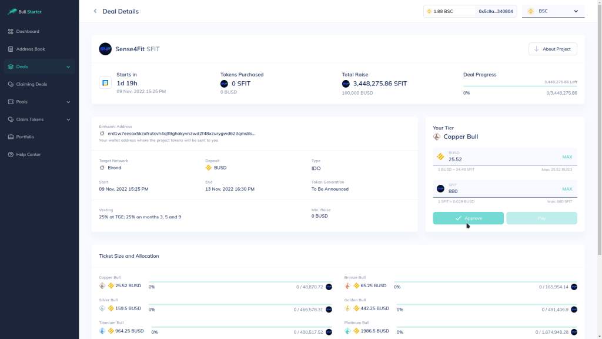Expand the Claim Tokens chevron

click(68, 119)
